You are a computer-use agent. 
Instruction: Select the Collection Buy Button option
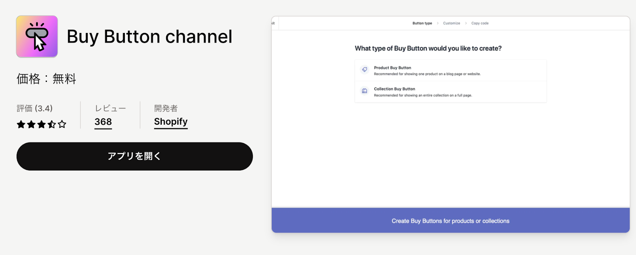[450, 92]
